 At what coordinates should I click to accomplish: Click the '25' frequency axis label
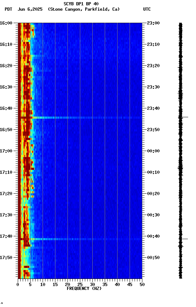point(80,285)
